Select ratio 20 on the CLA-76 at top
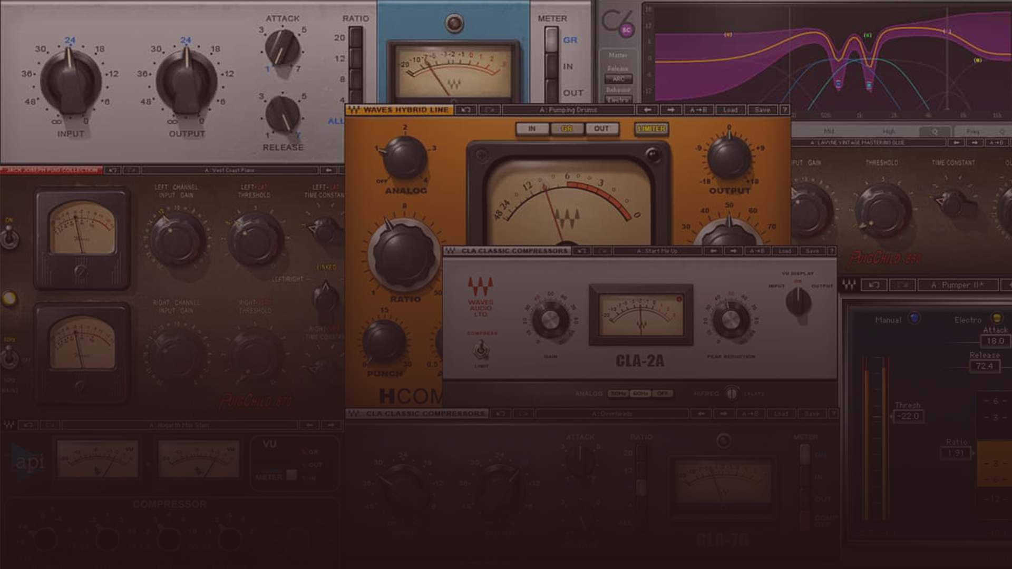The width and height of the screenshot is (1012, 569). [356, 38]
